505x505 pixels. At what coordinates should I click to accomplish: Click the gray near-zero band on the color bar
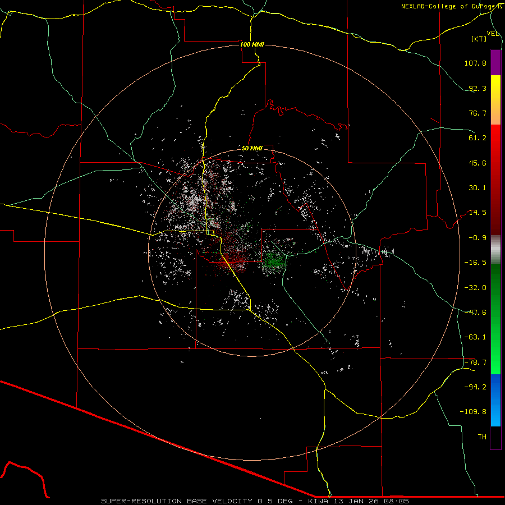coord(495,249)
